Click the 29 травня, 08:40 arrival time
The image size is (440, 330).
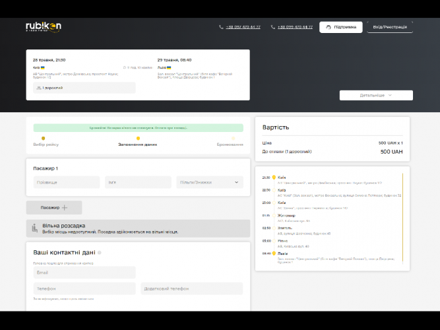[174, 60]
